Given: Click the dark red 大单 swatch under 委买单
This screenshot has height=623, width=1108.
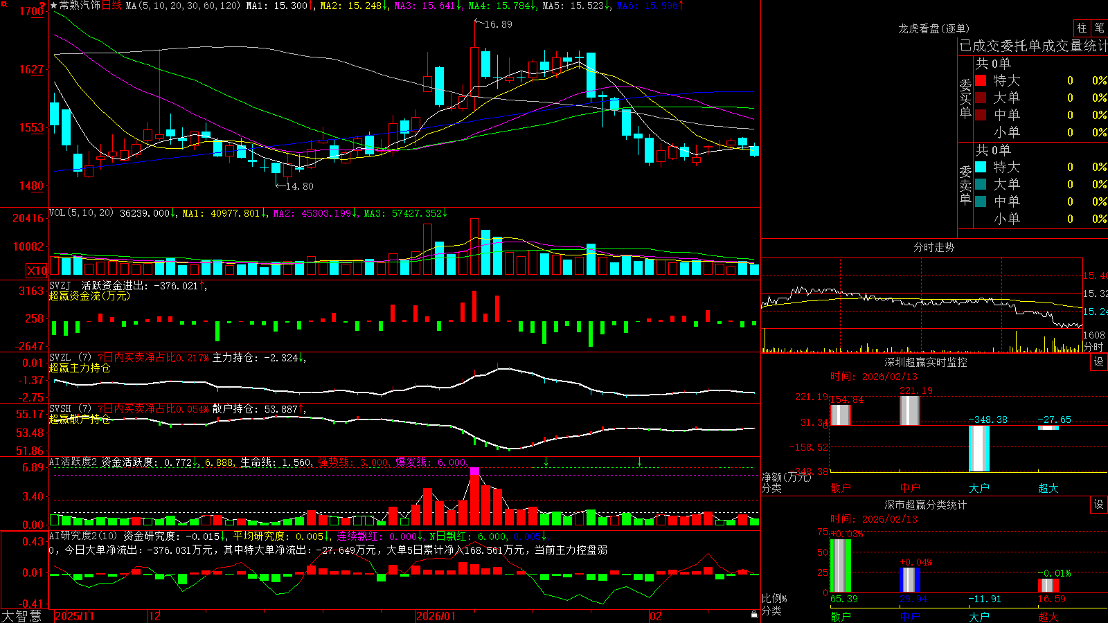Looking at the screenshot, I should [x=981, y=98].
